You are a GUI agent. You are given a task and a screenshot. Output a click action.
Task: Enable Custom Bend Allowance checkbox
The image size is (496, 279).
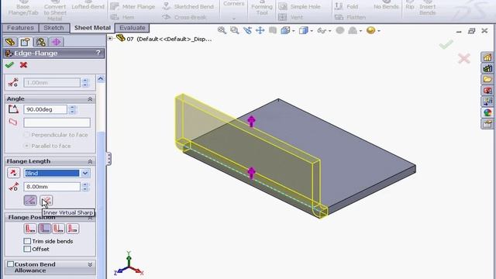tap(10, 264)
